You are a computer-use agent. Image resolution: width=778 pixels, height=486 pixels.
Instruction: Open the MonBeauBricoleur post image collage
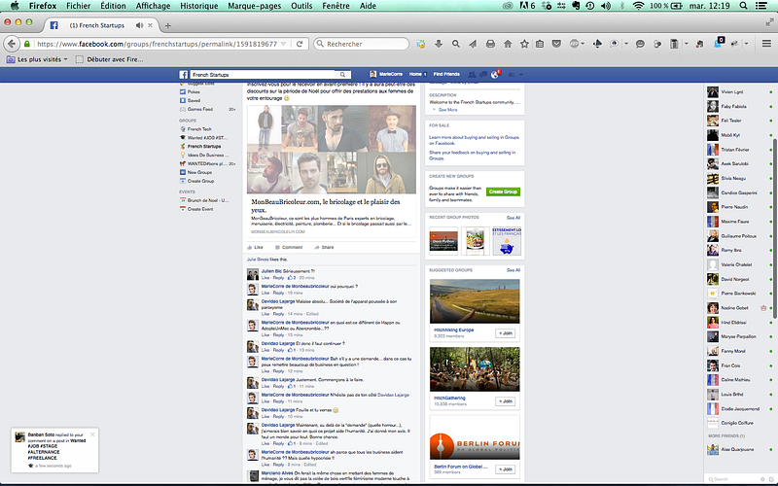(332, 150)
